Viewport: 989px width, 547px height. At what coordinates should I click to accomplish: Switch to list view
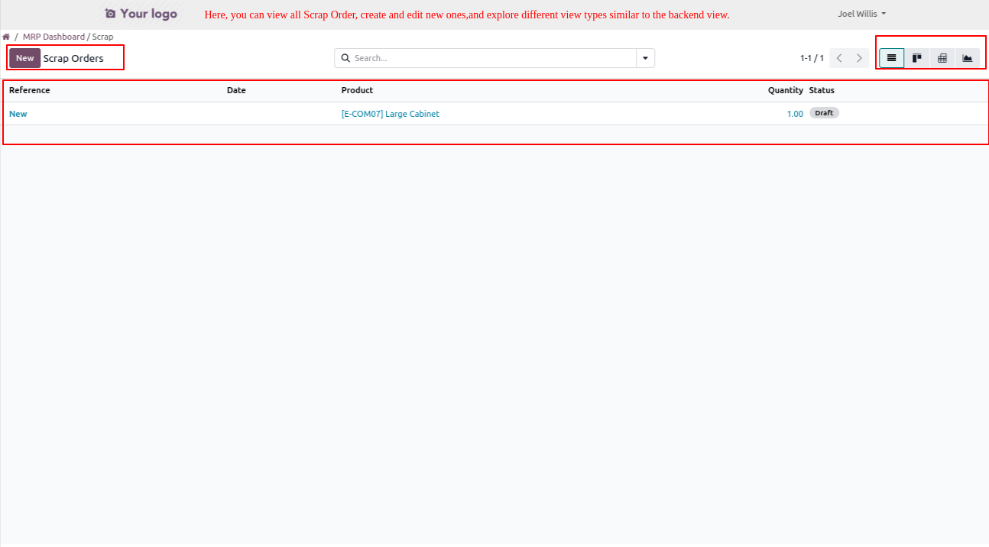tap(891, 58)
